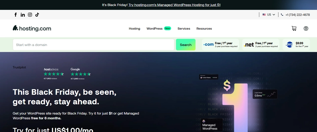Screen dimensions: 317x132
Task: Open the Instagram social icon
Action: (x=30, y=14)
